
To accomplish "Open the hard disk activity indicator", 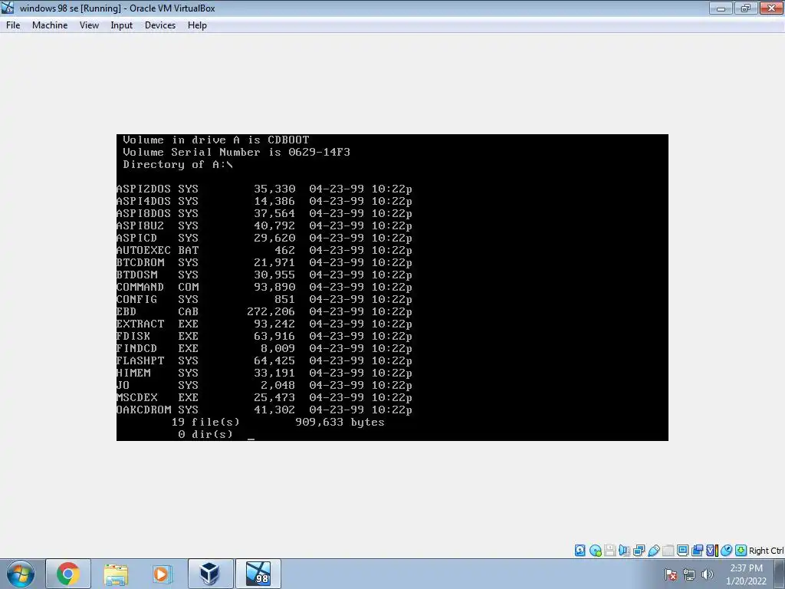I will point(580,551).
